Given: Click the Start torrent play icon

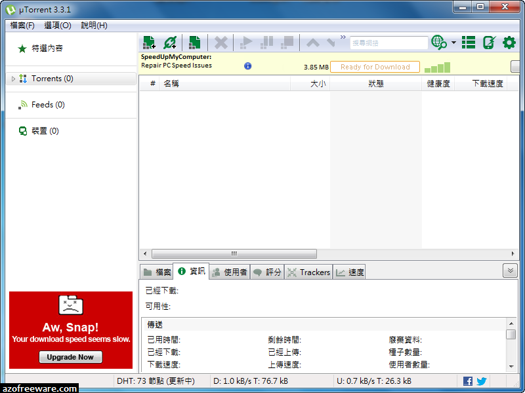Looking at the screenshot, I should 246,43.
